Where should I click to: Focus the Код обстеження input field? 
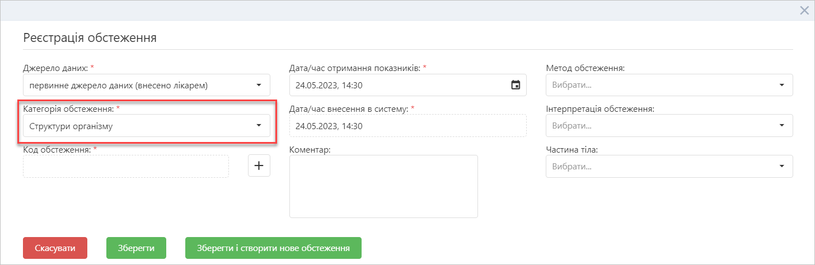126,166
